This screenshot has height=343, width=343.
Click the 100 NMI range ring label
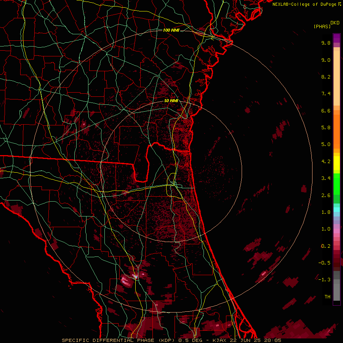[171, 30]
